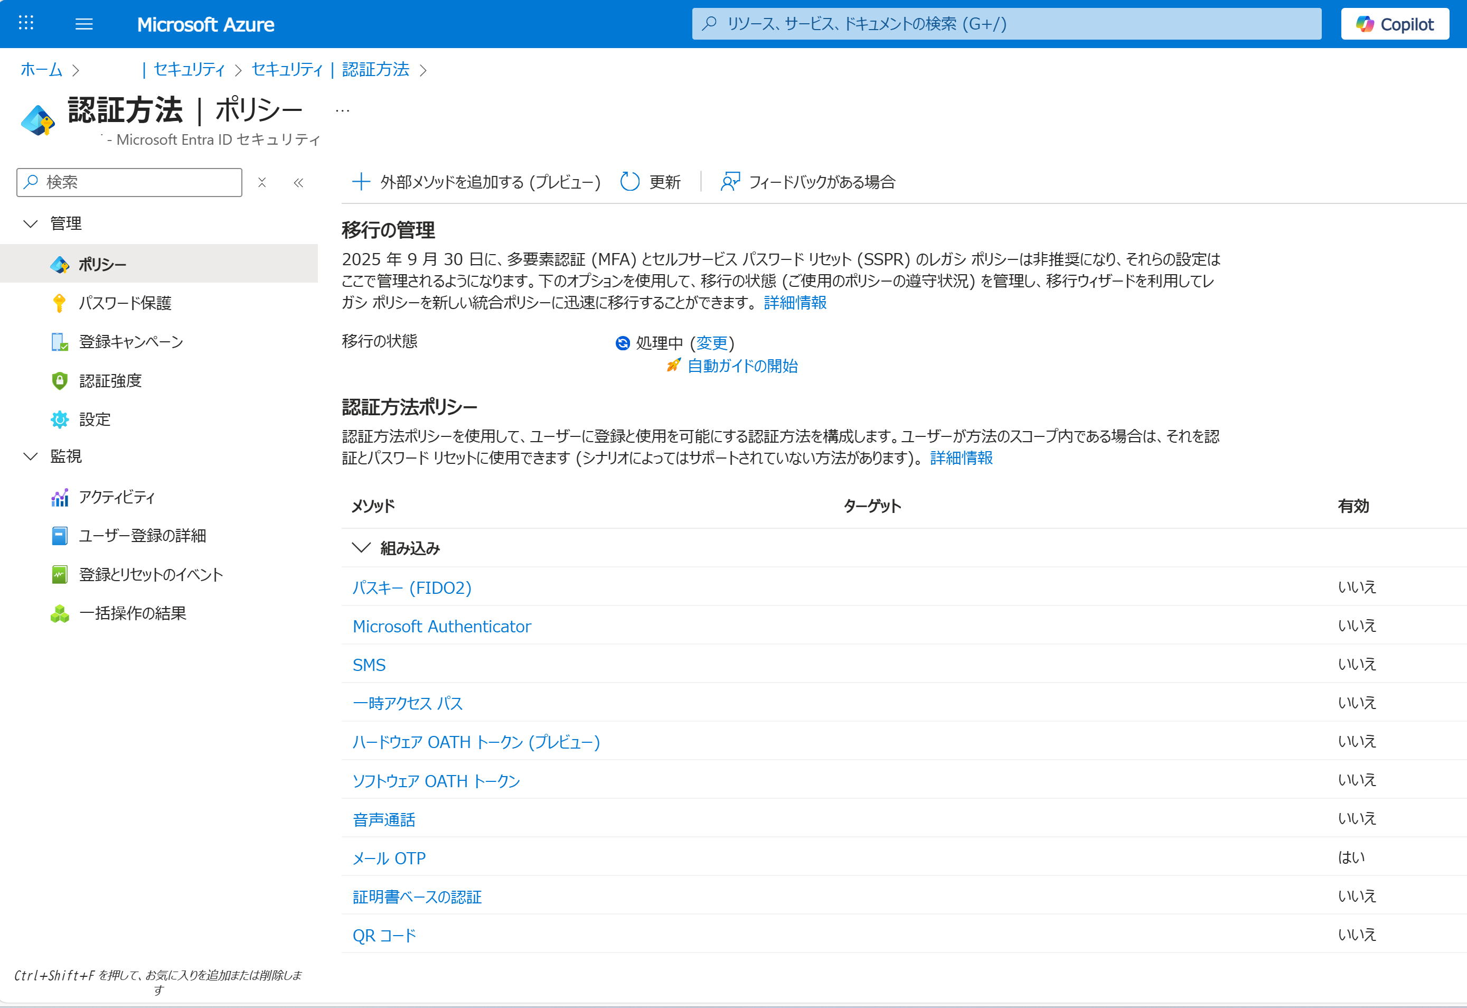Open アクティビティ under monitoring

[x=116, y=497]
